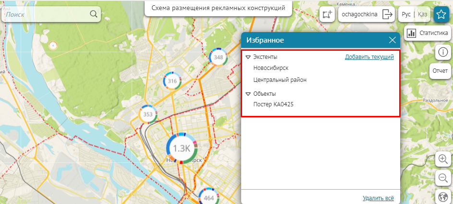Switch interface language to Рус
453x204 pixels.
[x=406, y=14]
